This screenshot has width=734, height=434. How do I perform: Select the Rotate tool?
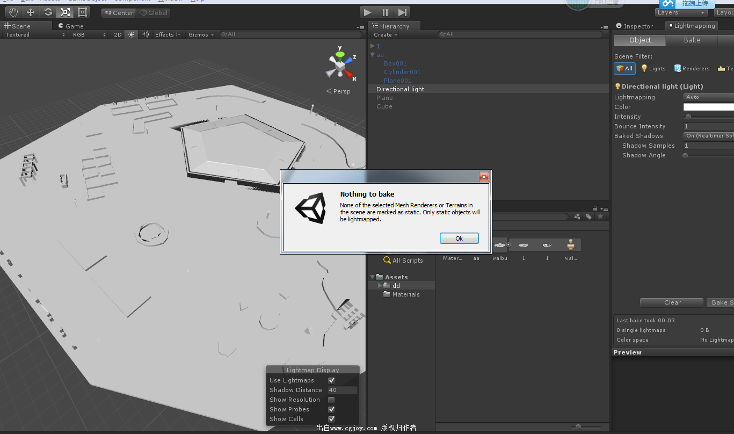[x=48, y=12]
